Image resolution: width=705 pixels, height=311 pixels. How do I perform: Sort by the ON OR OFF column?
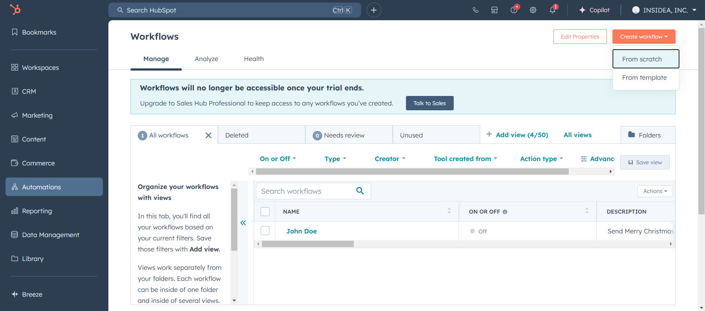click(x=587, y=211)
